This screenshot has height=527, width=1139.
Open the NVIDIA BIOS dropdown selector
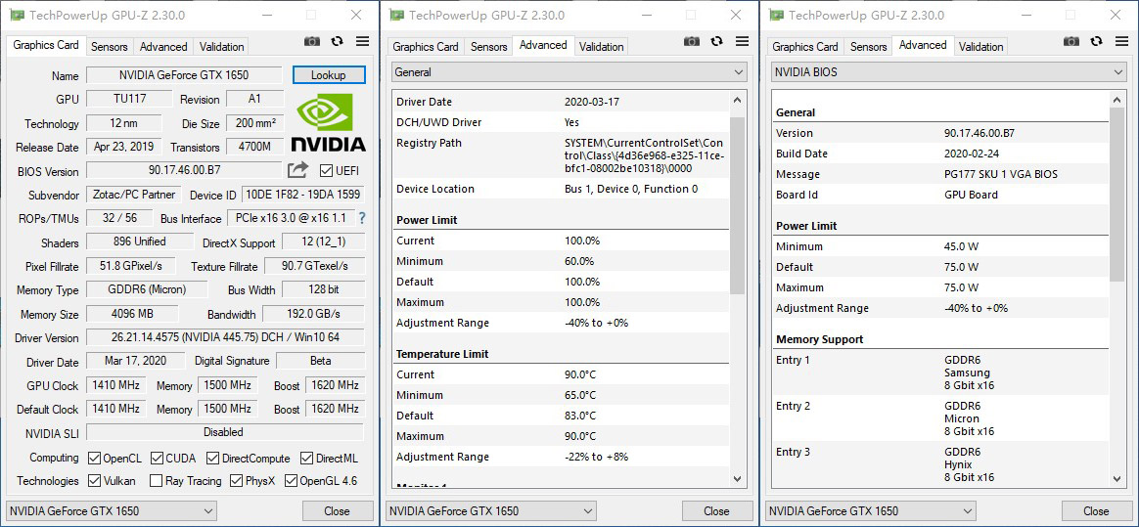click(x=949, y=72)
